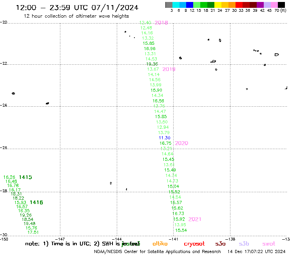The image size is (290, 255).
Task: Click the bright red legend swatch
Action: 239,5
